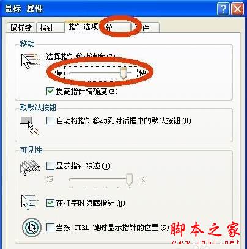Switch to the 指针 tab
The height and width of the screenshot is (249, 247).
50,27
